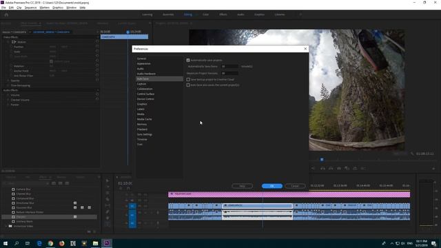Image resolution: width=441 pixels, height=248 pixels.
Task: Select Graphics in Preferences list
Action: [142, 104]
